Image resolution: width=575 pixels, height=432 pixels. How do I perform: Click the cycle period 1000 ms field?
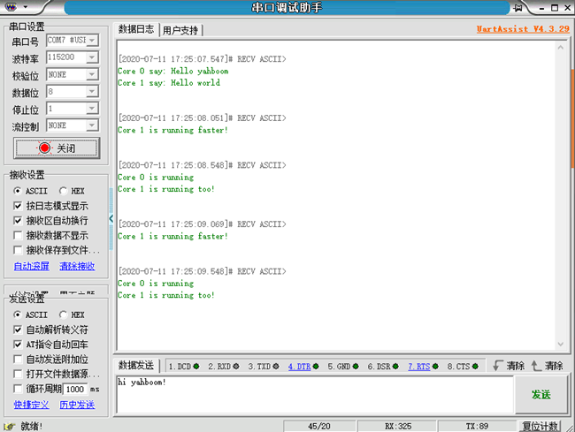(75, 389)
